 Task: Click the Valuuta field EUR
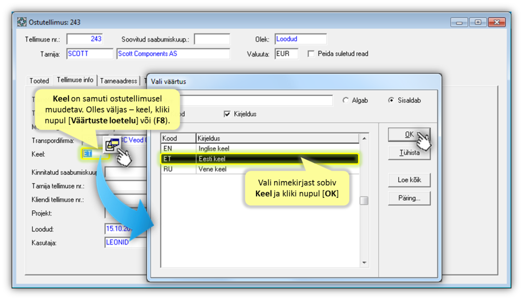point(287,54)
